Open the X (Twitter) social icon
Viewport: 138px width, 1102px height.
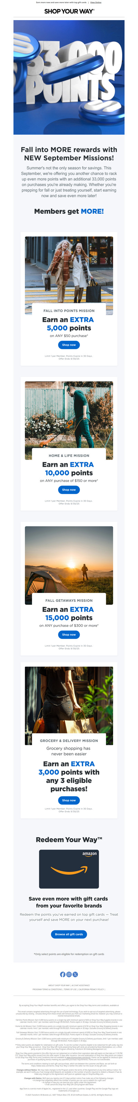(75, 974)
